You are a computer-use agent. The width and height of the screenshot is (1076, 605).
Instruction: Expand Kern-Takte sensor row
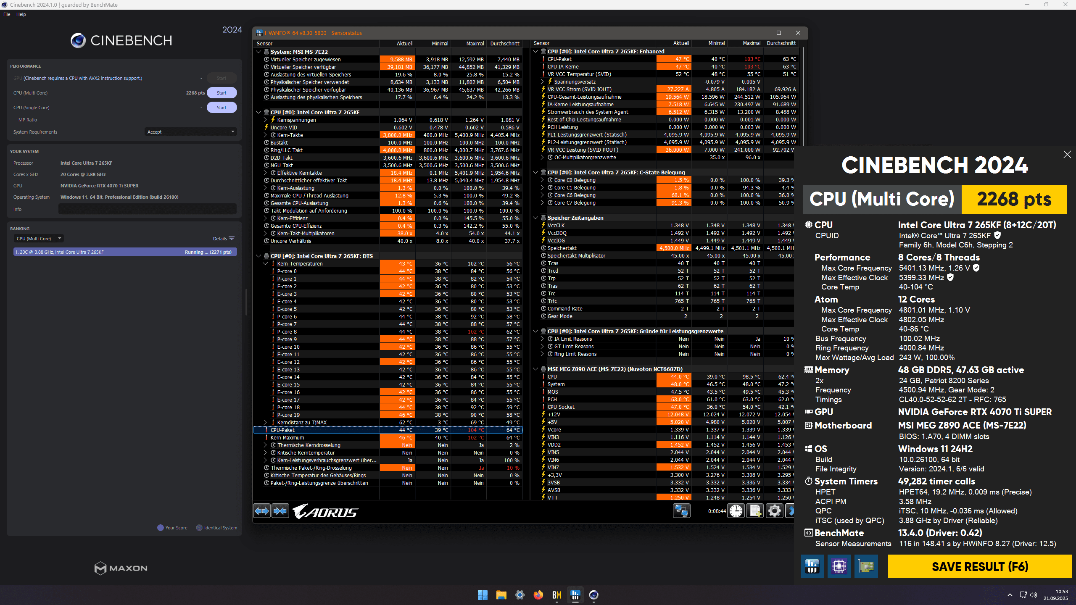pos(265,135)
